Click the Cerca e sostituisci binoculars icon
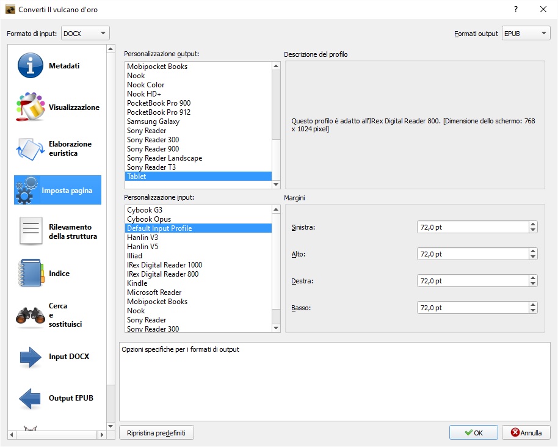 30,315
